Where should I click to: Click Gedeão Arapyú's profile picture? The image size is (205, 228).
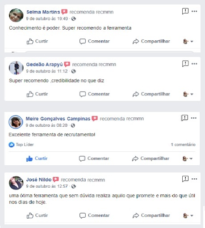tap(16, 68)
